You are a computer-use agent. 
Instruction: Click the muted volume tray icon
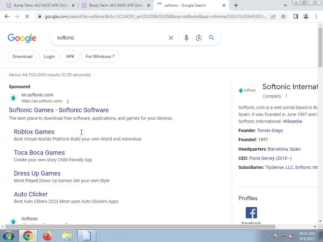[x=291, y=236]
